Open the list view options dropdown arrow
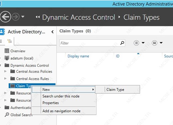The image size is (173, 125). coord(143,43)
